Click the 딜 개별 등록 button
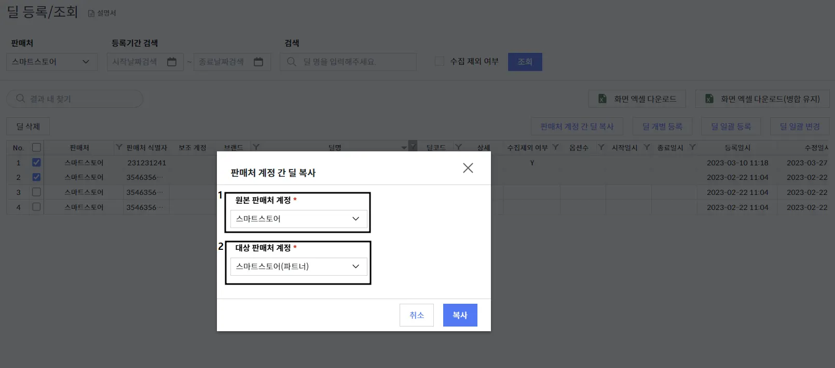The width and height of the screenshot is (835, 368). (x=662, y=126)
